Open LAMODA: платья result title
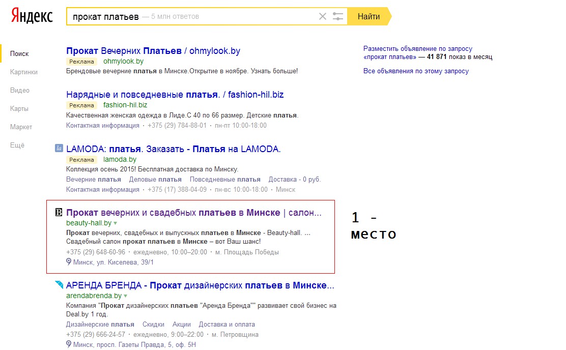 173,149
